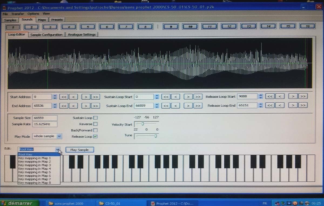Select sound slot 12

(229, 26)
